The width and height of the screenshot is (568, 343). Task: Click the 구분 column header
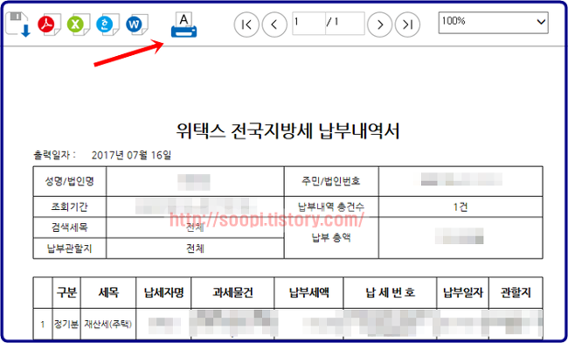pyautogui.click(x=66, y=292)
